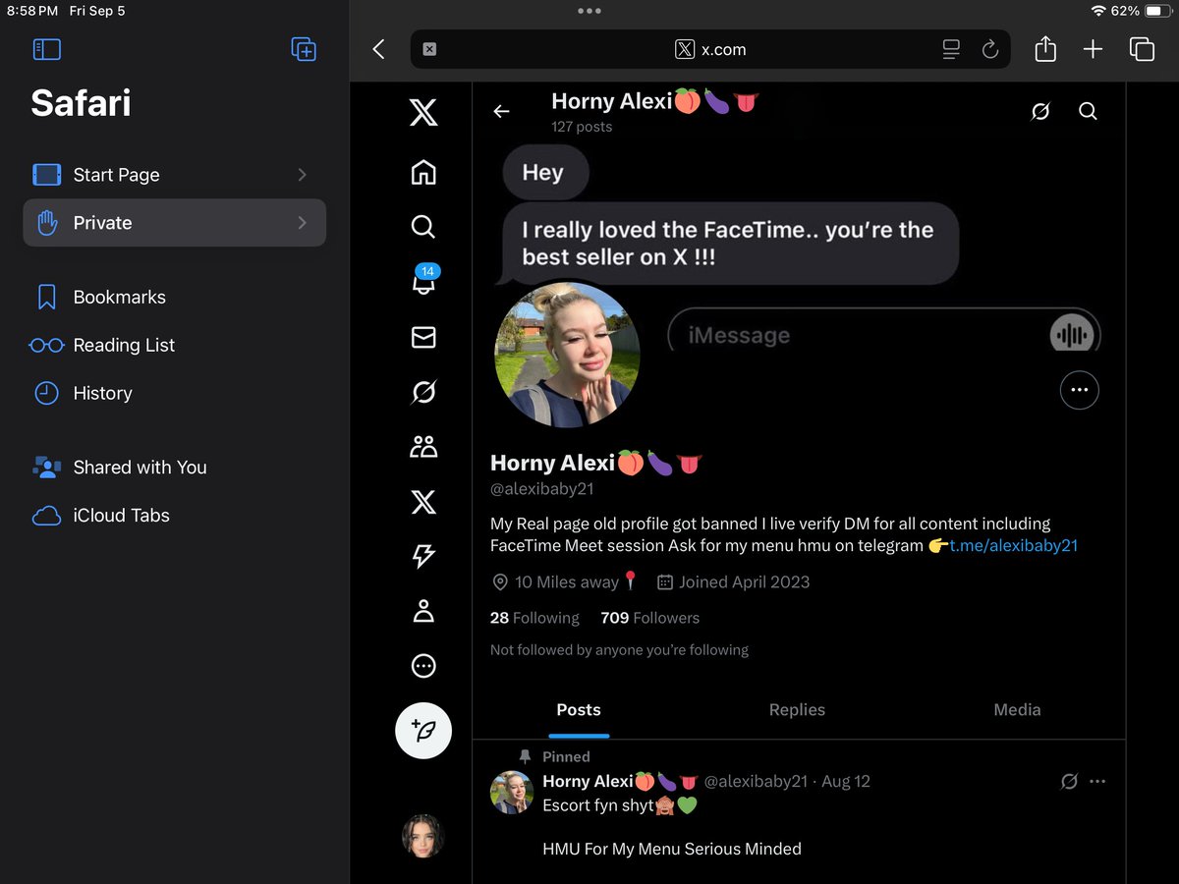Viewport: 1179px width, 884px height.
Task: Expand the Start Page chevron
Action: coord(302,175)
